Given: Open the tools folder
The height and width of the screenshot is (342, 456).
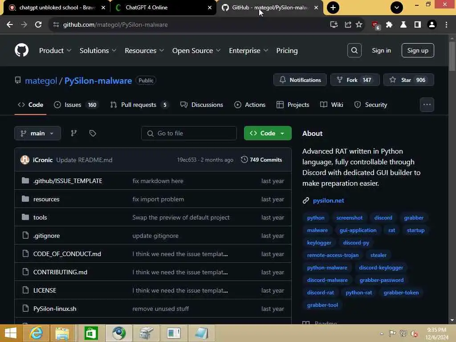Looking at the screenshot, I should point(40,217).
